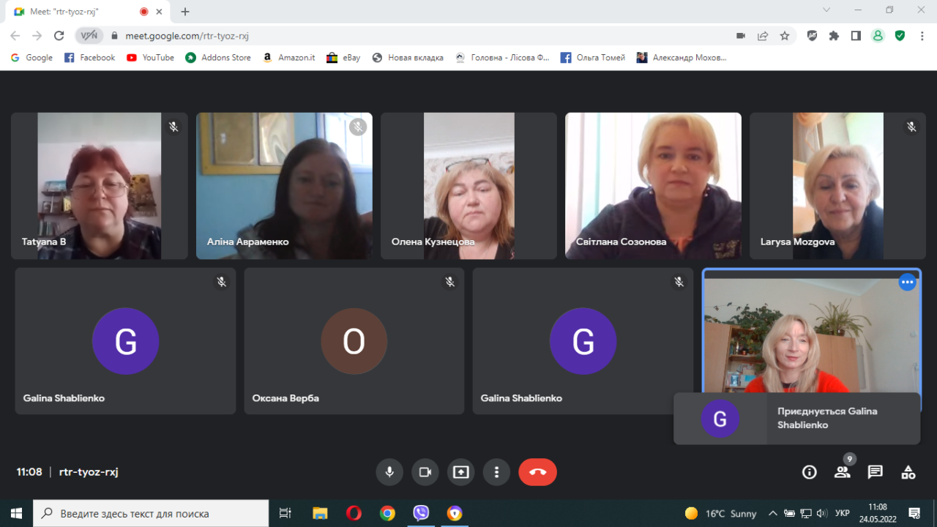Click Оксана Верба avatar circle
This screenshot has width=937, height=527.
tap(354, 341)
